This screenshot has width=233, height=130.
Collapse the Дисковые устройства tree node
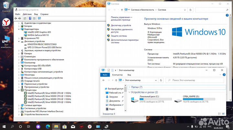(x=19, y=42)
